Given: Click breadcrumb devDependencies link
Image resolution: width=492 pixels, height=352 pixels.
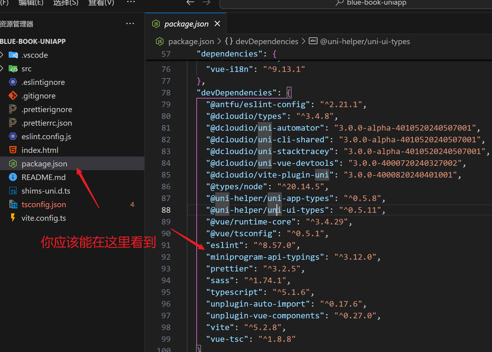Looking at the screenshot, I should pos(267,41).
